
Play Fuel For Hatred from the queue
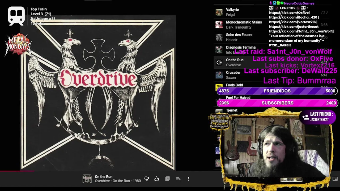(238, 98)
